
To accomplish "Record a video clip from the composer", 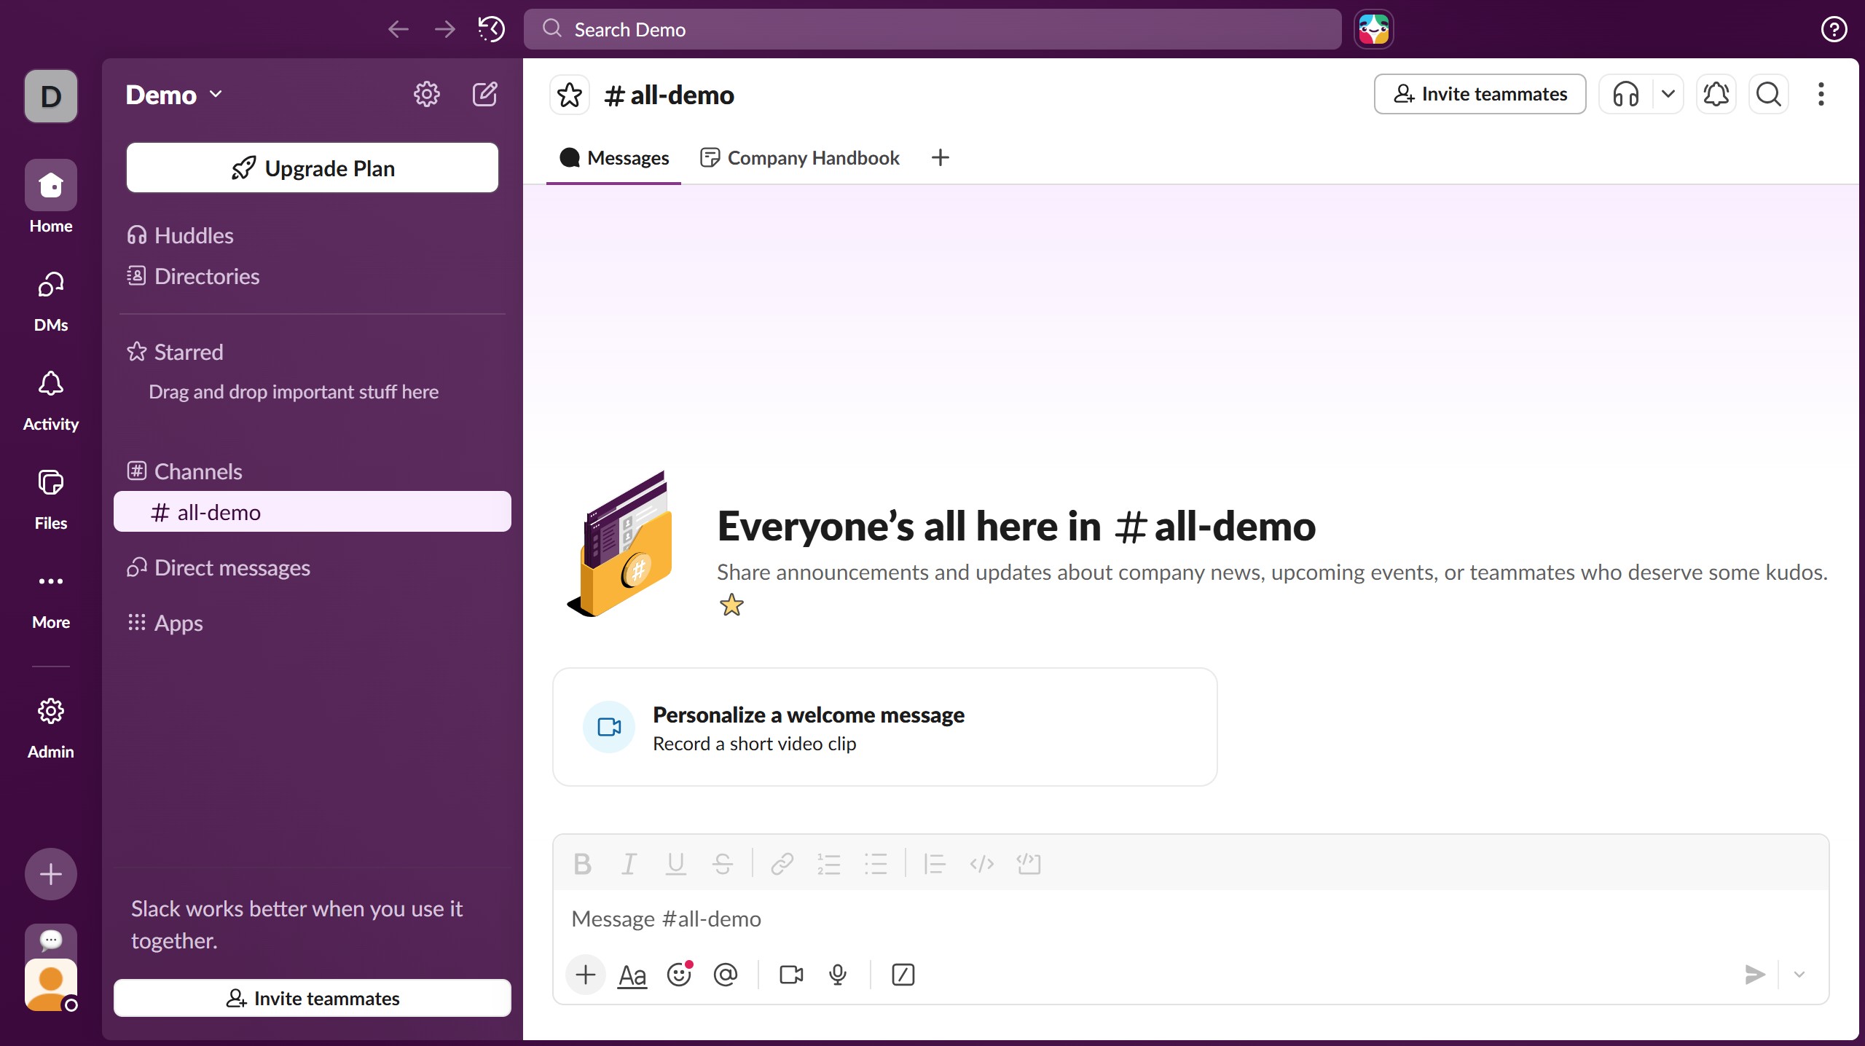I will tap(790, 974).
